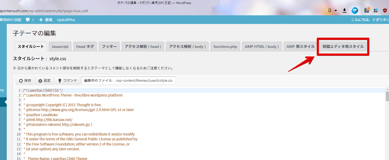This screenshot has width=389, height=160.
Task: Open the AMP HTML ( body ) tab
Action: [x=262, y=47]
